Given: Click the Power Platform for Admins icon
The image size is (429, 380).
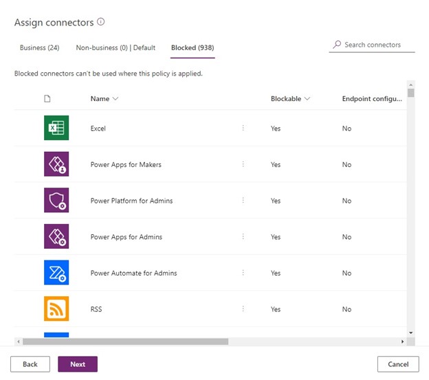Looking at the screenshot, I should [56, 201].
